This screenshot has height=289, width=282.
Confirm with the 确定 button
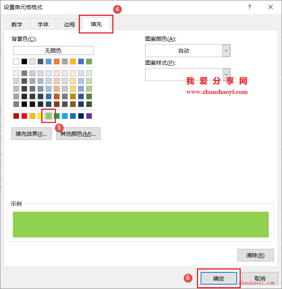(x=219, y=278)
